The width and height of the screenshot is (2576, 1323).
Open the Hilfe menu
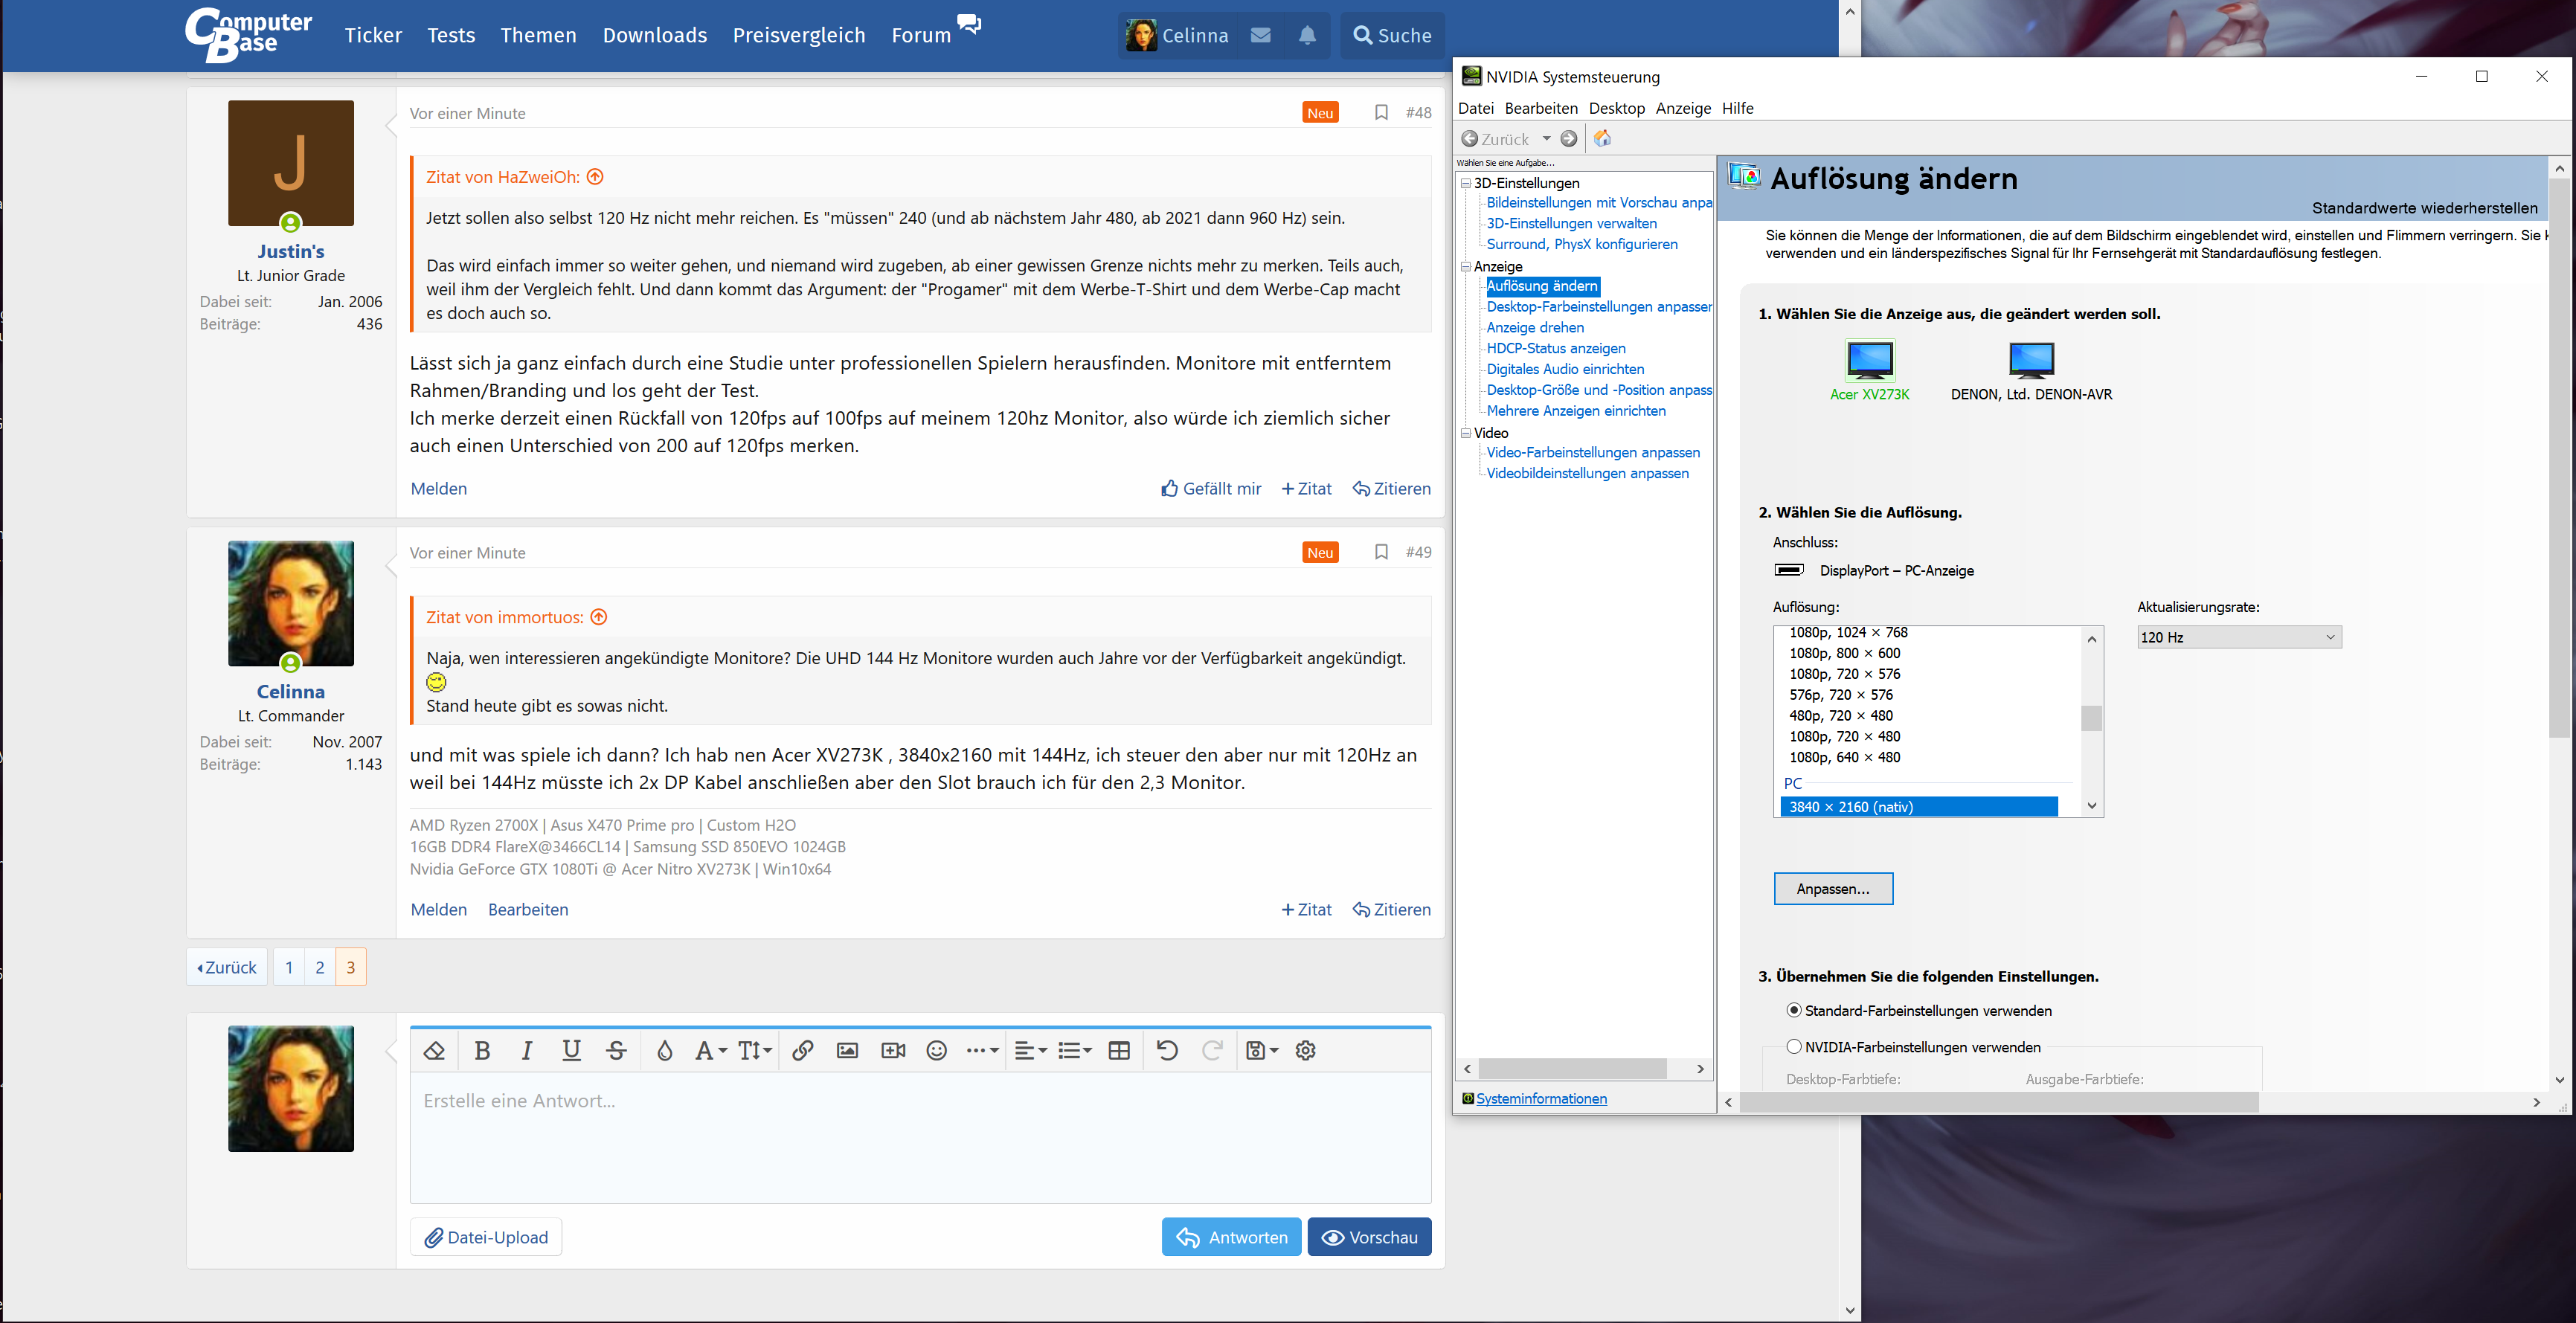click(x=1737, y=108)
